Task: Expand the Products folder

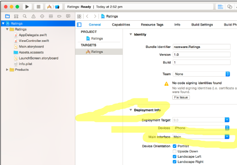Action: pyautogui.click(x=7, y=69)
